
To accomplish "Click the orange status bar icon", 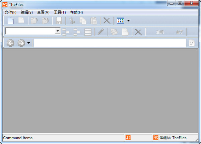I will click(x=128, y=138).
